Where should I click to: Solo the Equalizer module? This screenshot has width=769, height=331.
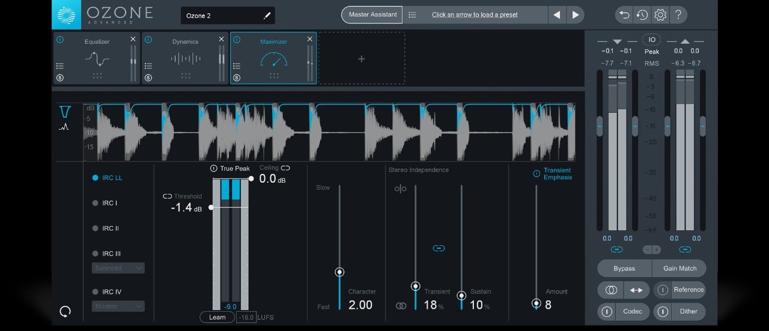tap(60, 78)
